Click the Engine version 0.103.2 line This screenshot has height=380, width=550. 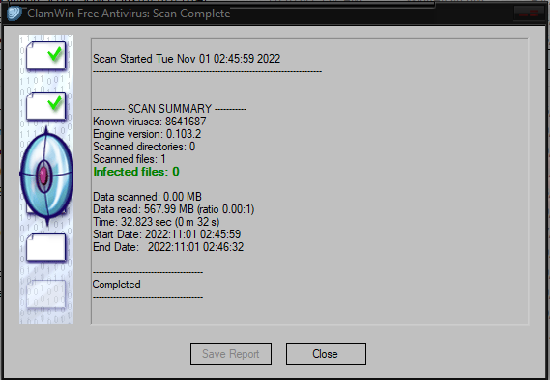pyautogui.click(x=147, y=134)
